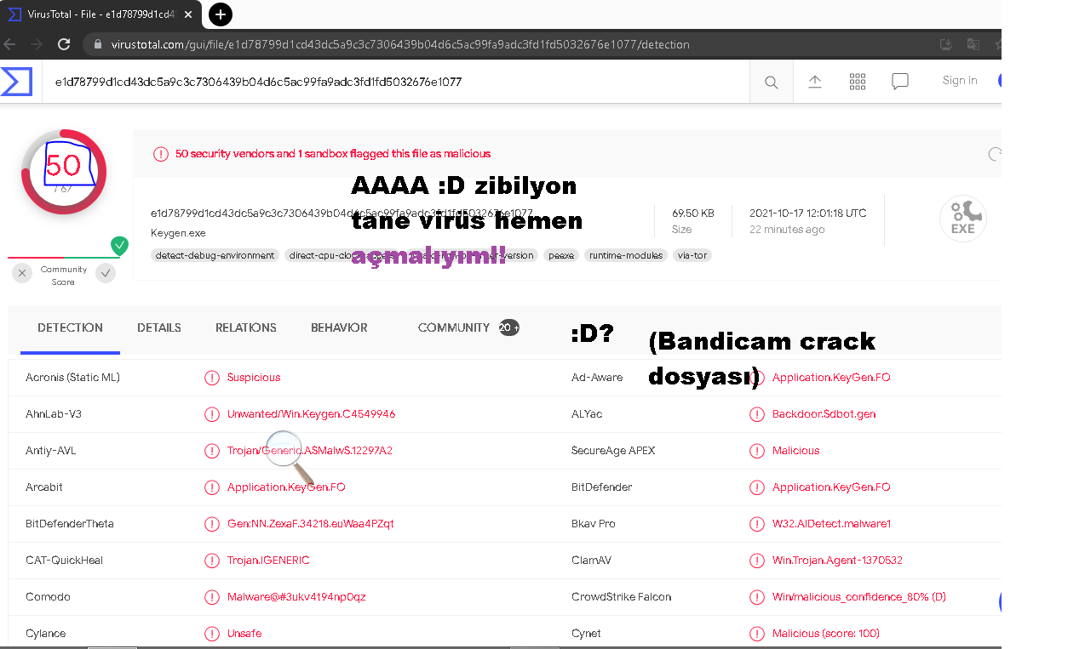Click the EXE file type icon
1085x649 pixels.
963,219
